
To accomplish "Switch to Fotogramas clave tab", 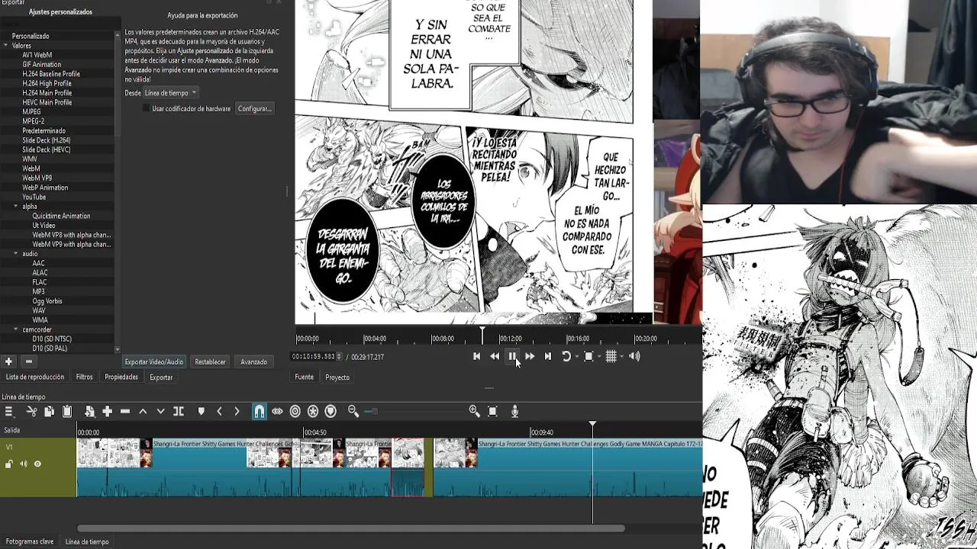I will [30, 541].
